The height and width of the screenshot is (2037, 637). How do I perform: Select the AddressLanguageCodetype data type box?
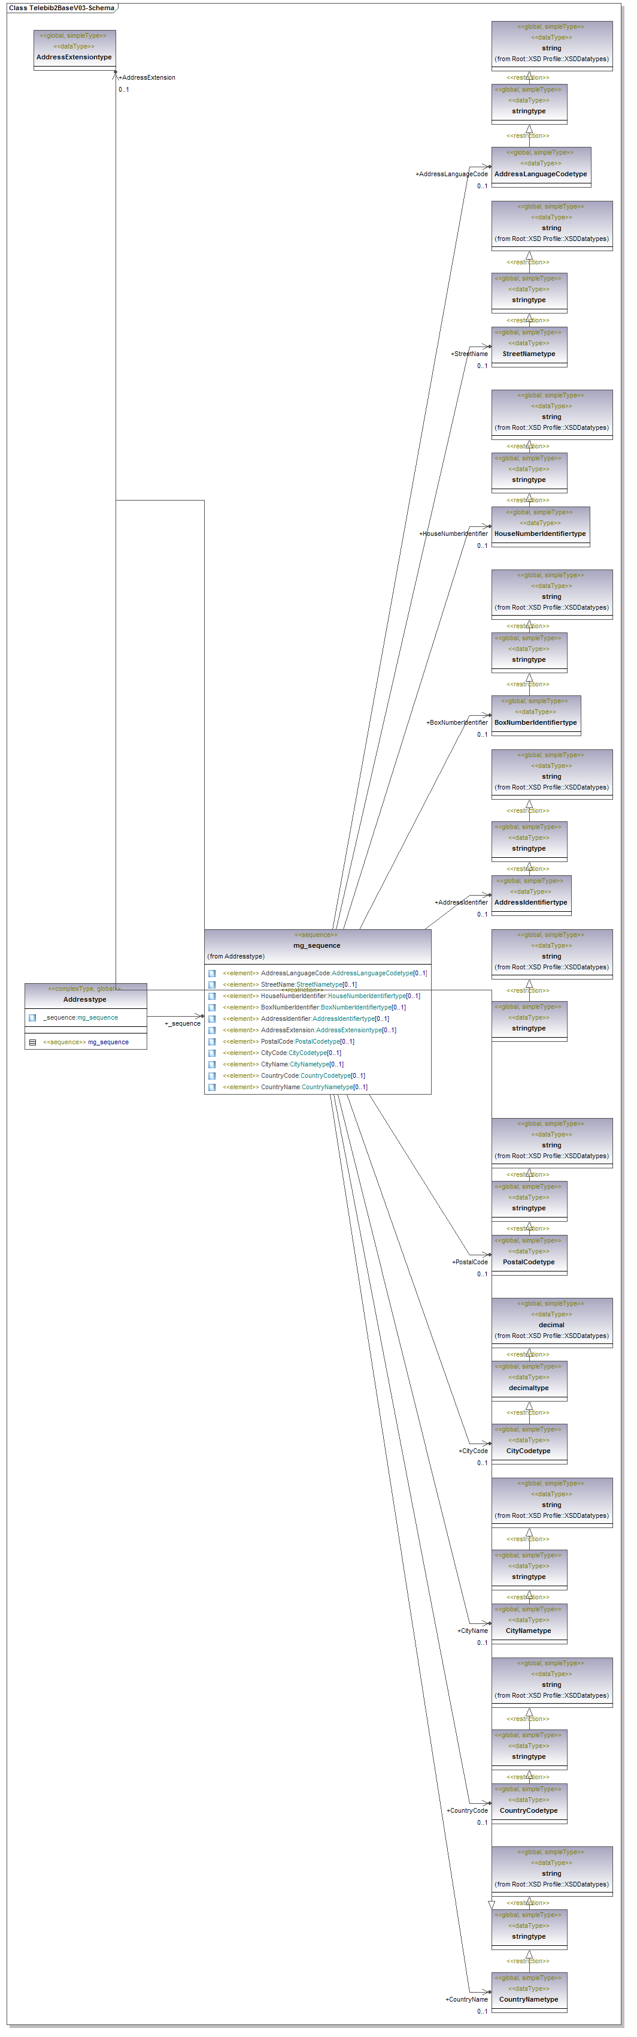click(541, 167)
